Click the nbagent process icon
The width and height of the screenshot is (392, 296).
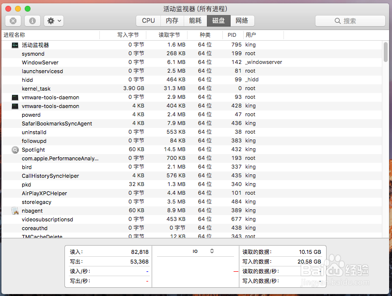click(x=15, y=211)
